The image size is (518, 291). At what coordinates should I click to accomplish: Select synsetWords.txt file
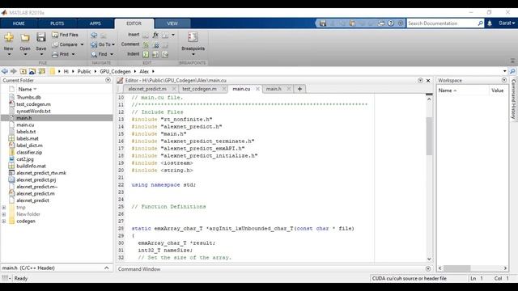[x=33, y=112]
